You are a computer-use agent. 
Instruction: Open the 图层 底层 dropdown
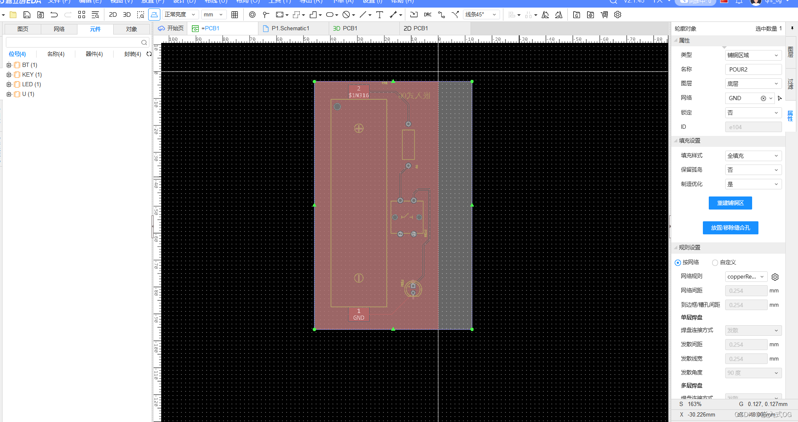point(753,84)
